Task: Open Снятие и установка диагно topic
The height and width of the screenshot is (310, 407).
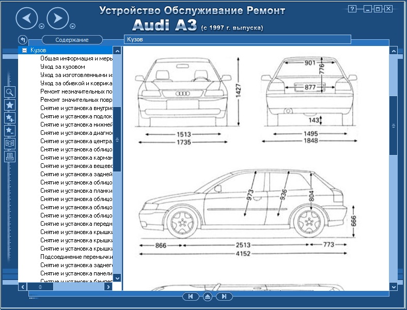Action: tap(76, 133)
